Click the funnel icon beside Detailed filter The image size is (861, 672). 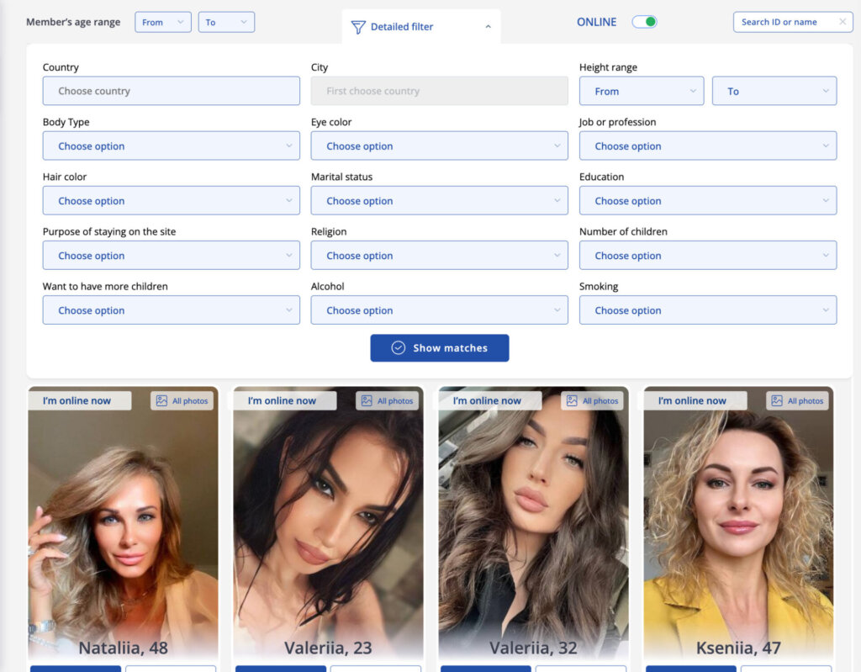[358, 26]
